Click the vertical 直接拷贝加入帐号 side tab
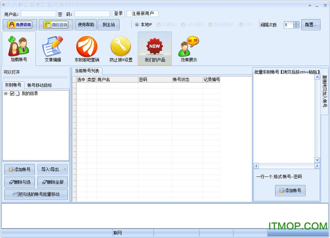This screenshot has width=330, height=238. (324, 91)
